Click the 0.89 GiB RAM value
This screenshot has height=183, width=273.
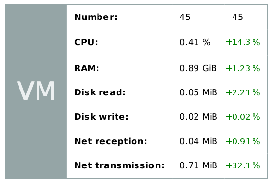click(x=198, y=68)
